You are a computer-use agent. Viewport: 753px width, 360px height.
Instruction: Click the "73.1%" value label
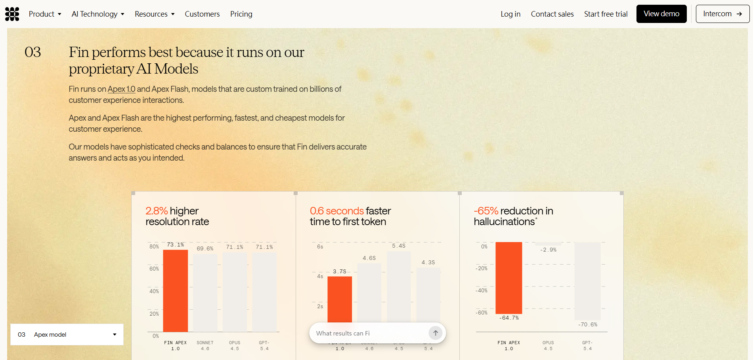[176, 244]
